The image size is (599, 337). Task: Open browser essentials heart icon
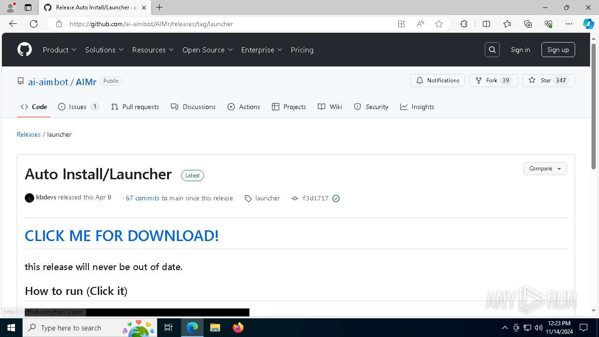point(548,24)
